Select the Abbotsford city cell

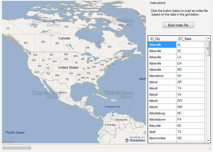[162, 76]
